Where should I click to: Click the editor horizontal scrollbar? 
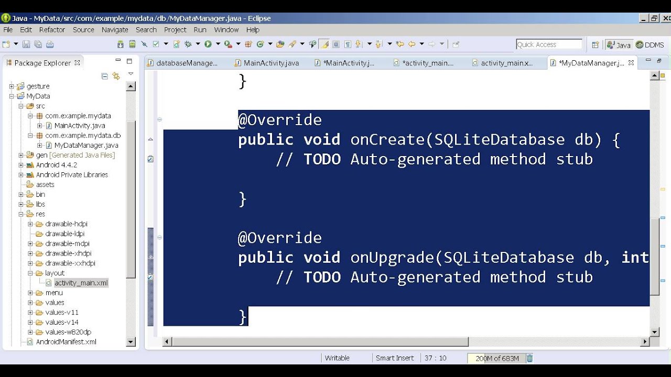point(406,342)
